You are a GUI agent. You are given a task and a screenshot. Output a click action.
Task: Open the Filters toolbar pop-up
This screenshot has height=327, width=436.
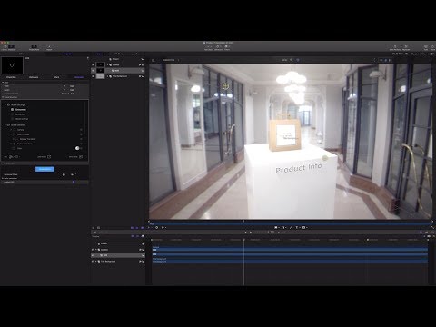pyautogui.click(x=227, y=47)
